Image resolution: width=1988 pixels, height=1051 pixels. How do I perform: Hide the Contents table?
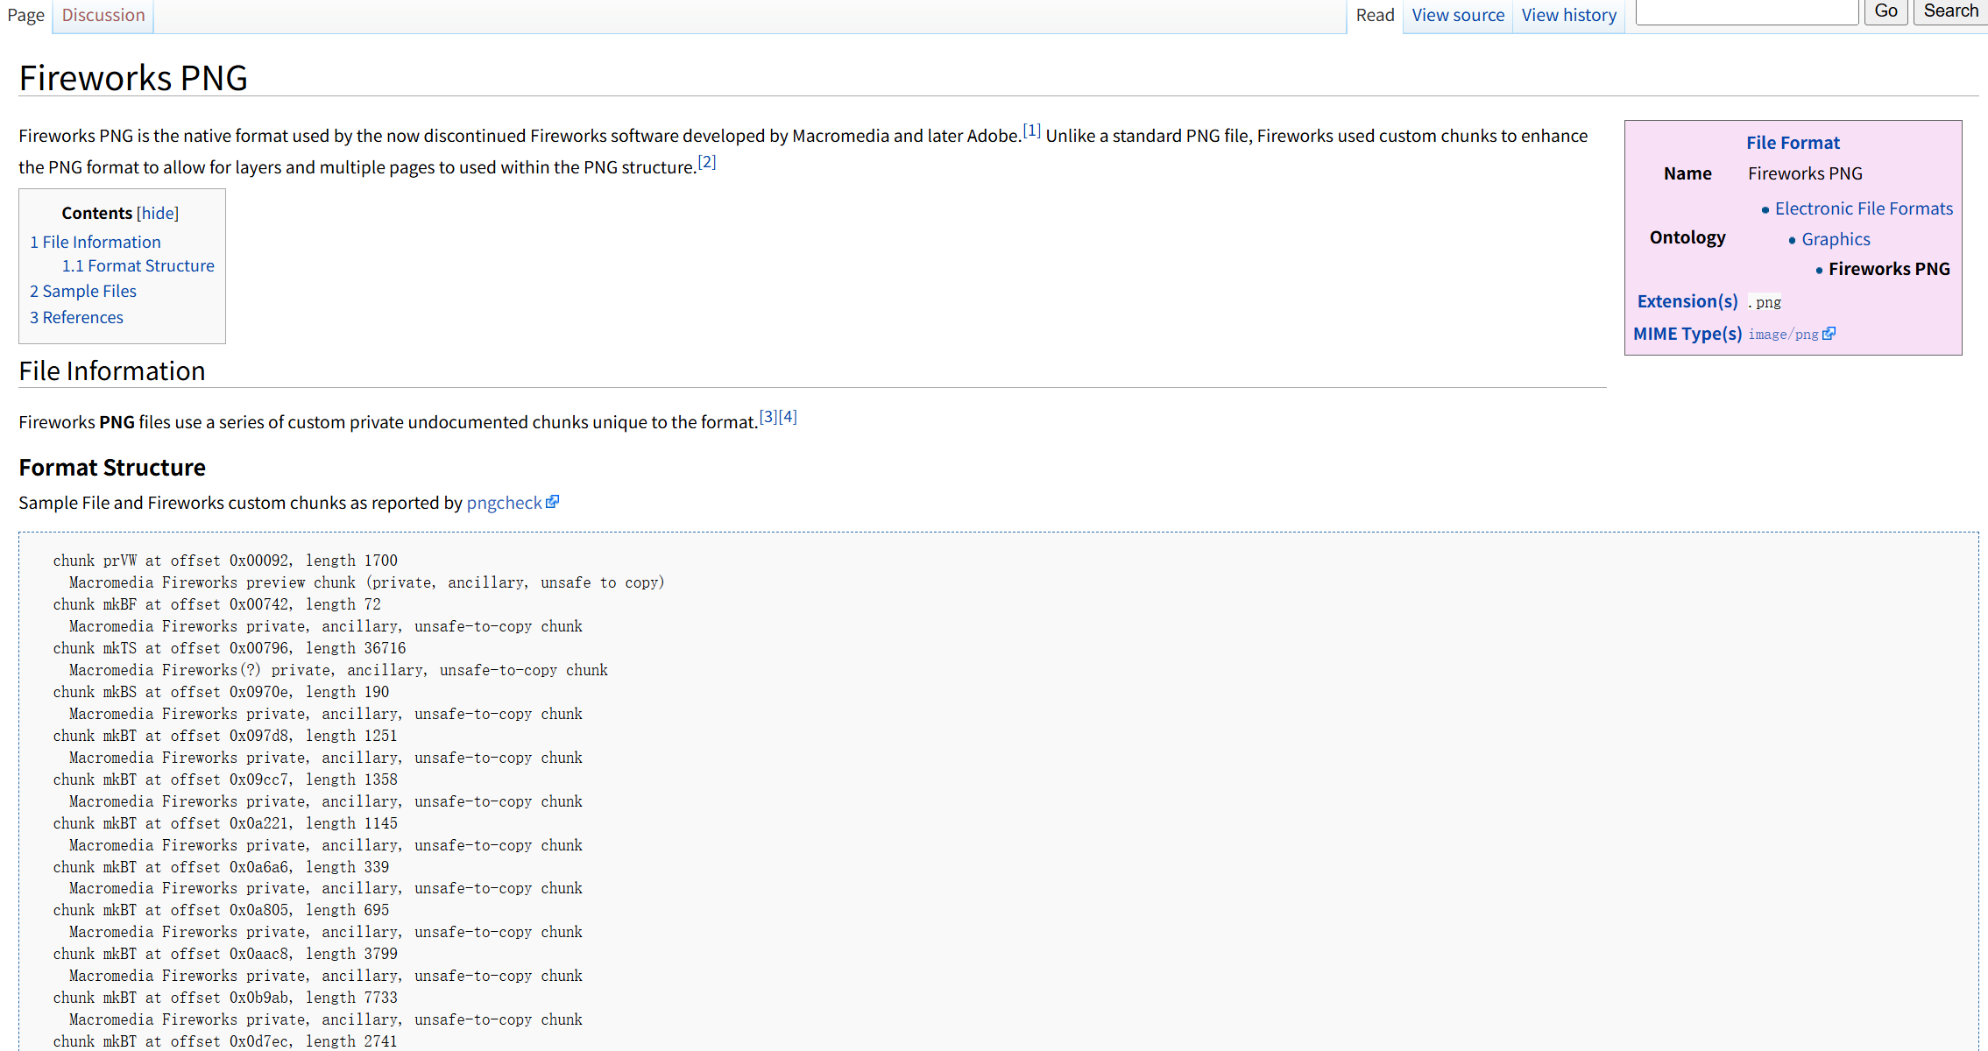point(158,213)
